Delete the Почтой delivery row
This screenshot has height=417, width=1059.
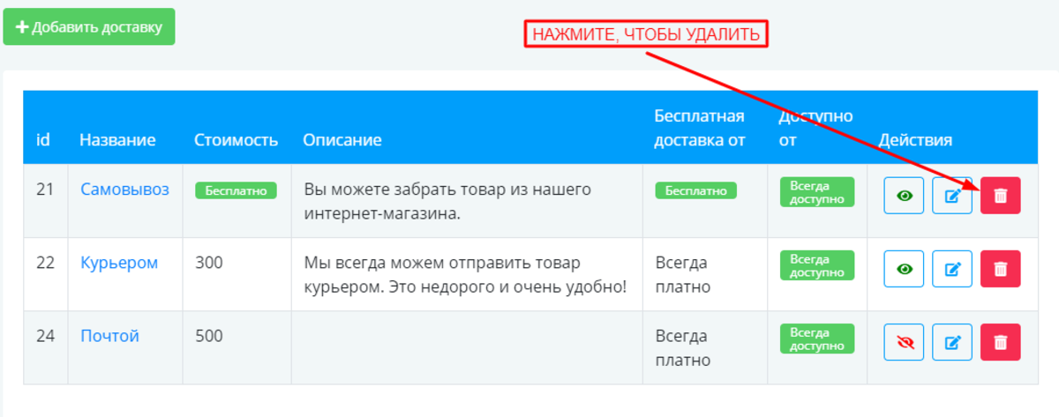[x=1000, y=342]
